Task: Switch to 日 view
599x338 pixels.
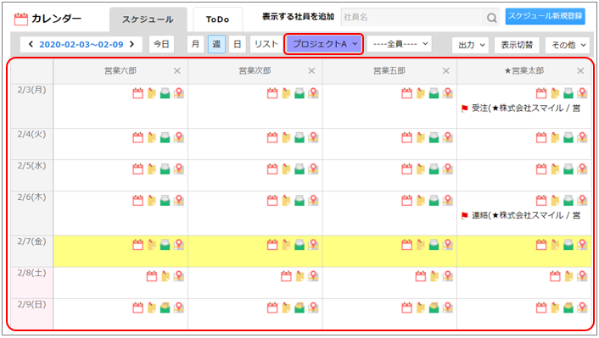Action: (238, 44)
